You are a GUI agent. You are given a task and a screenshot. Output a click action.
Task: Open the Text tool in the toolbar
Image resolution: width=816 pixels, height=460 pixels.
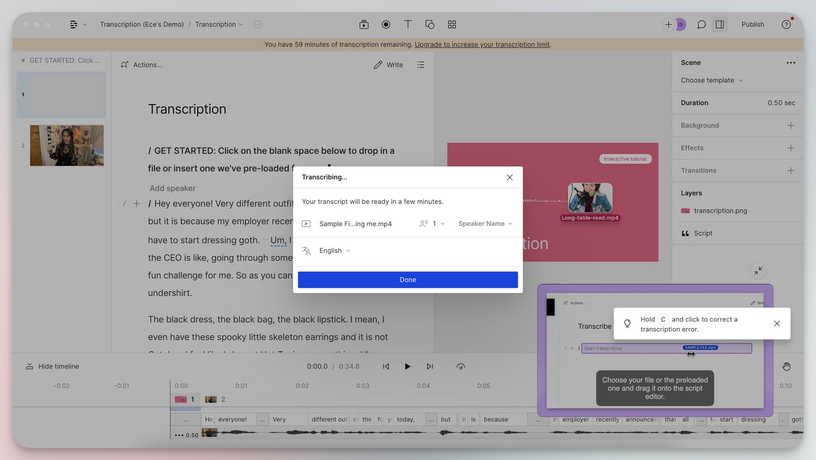[408, 24]
